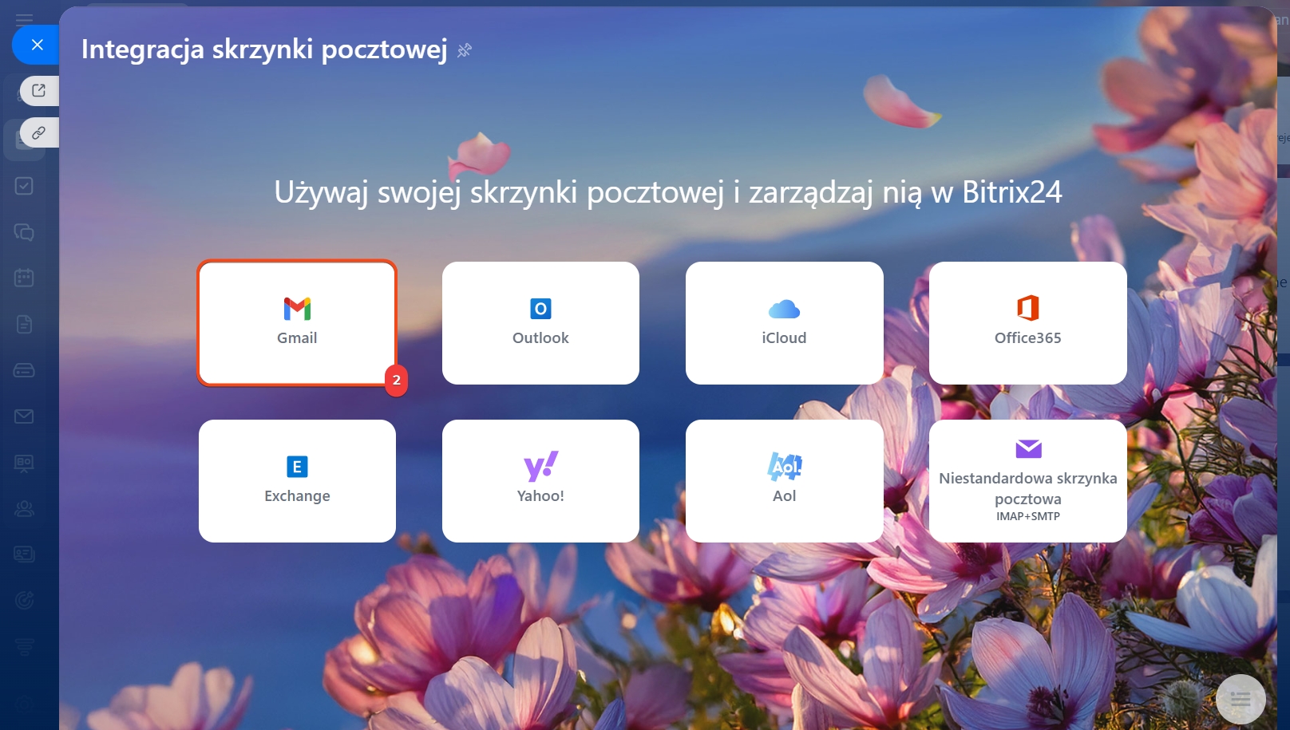Open the presentation board sidebar icon
Image resolution: width=1290 pixels, height=730 pixels.
(x=24, y=463)
